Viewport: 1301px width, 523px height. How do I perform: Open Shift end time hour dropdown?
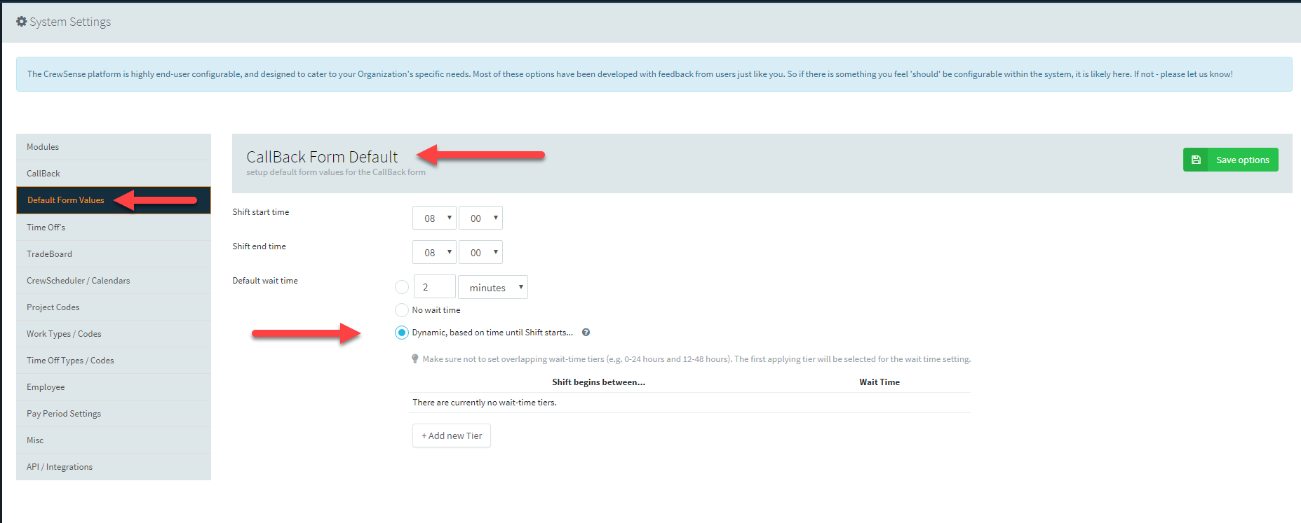pyautogui.click(x=434, y=252)
